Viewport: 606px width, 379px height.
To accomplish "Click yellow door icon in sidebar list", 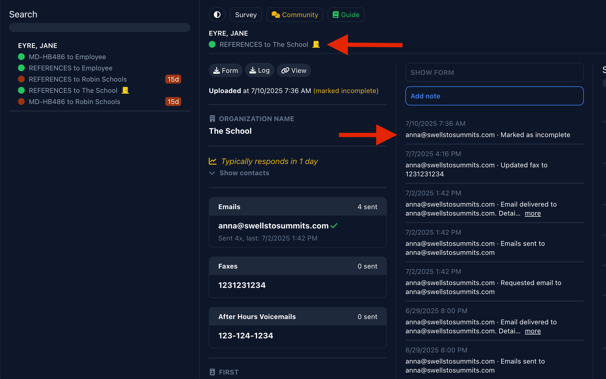I will tap(125, 90).
